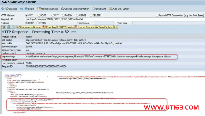Click the Use as Request button
Screen dimensions: 205x116
coord(86,27)
